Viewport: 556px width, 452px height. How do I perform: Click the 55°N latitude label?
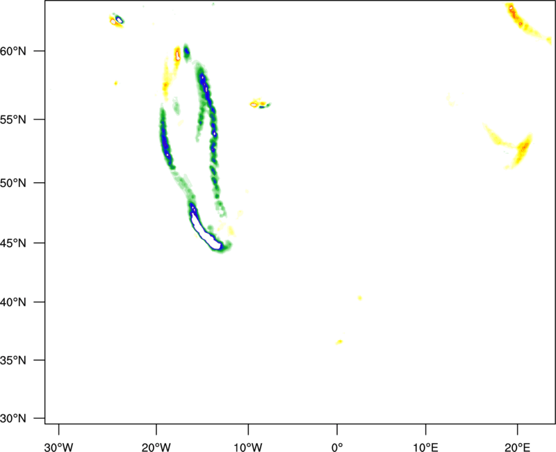click(x=13, y=120)
